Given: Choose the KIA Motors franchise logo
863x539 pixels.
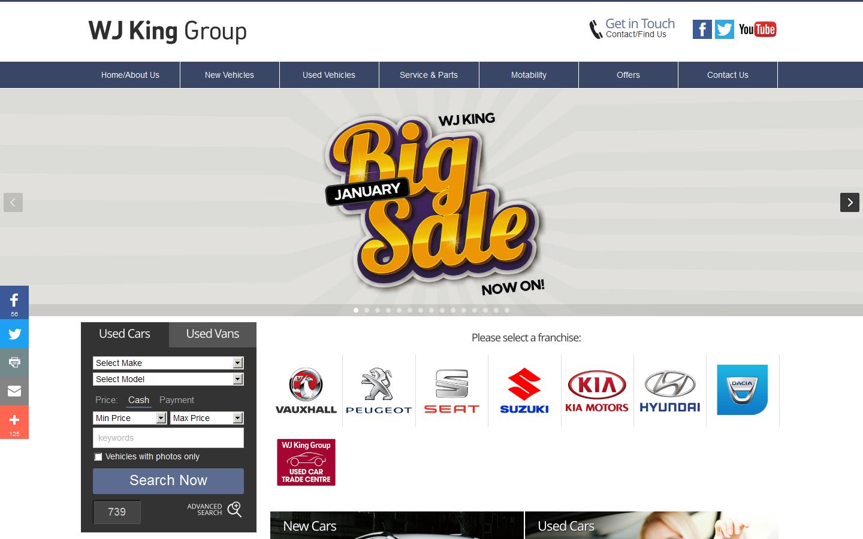Looking at the screenshot, I should (597, 389).
